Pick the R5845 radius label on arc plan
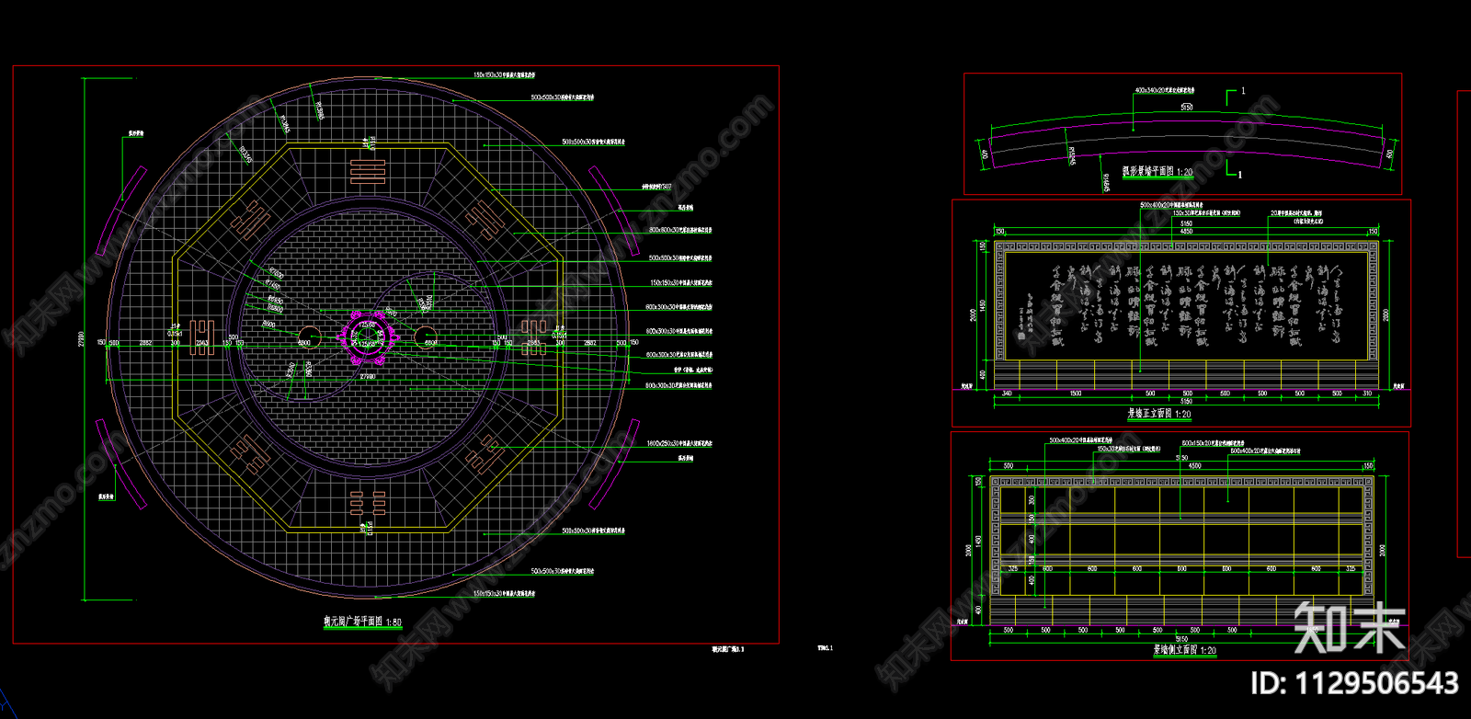Viewport: 1471px width, 719px height. click(x=1072, y=156)
